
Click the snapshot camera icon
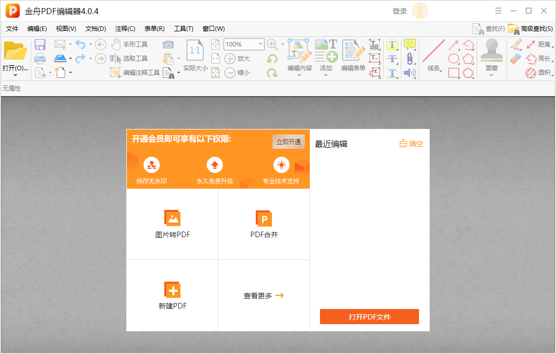point(168,45)
